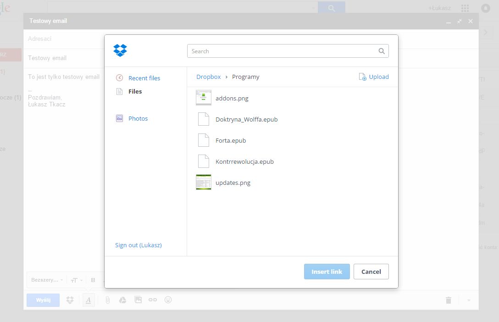This screenshot has height=322, width=499.
Task: Select updates.png file name
Action: [x=233, y=183]
